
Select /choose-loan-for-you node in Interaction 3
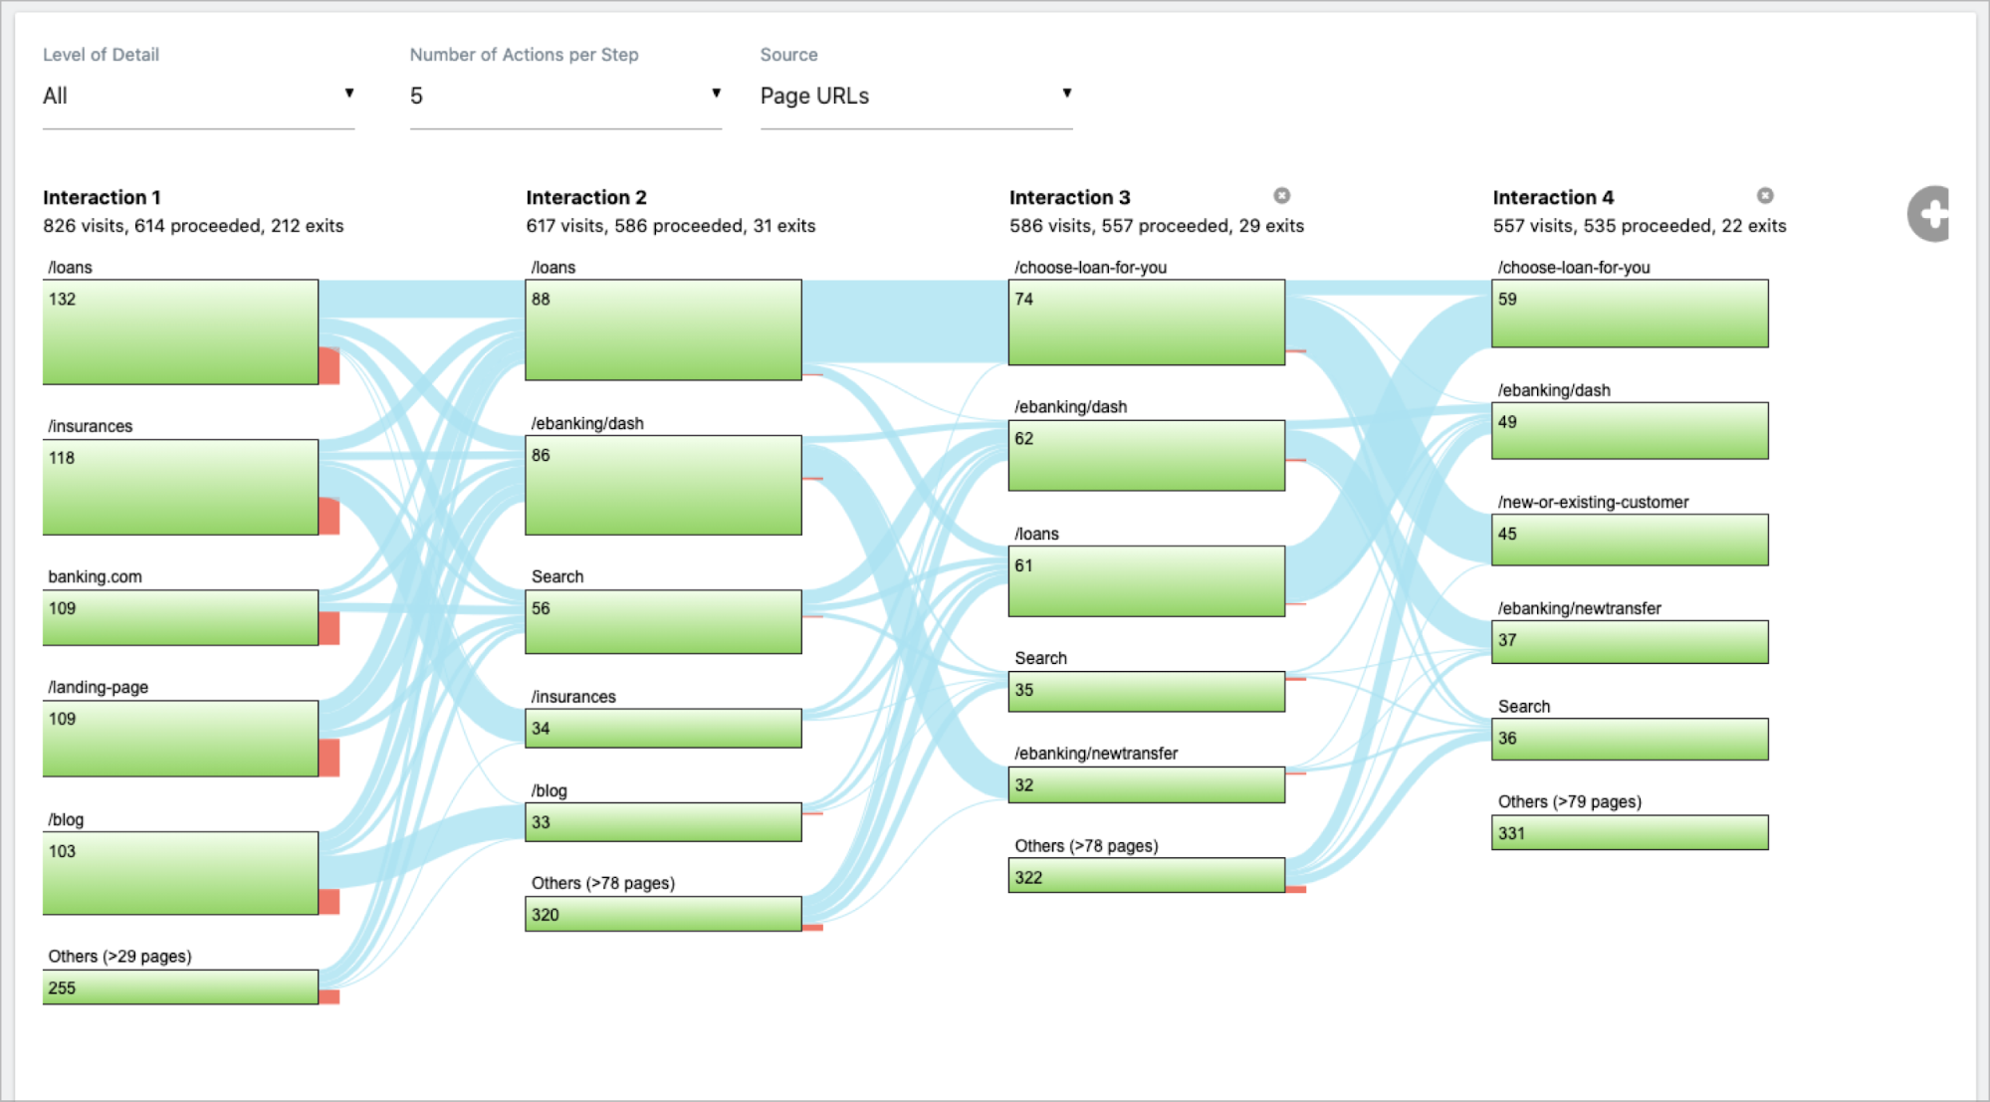[x=1146, y=322]
